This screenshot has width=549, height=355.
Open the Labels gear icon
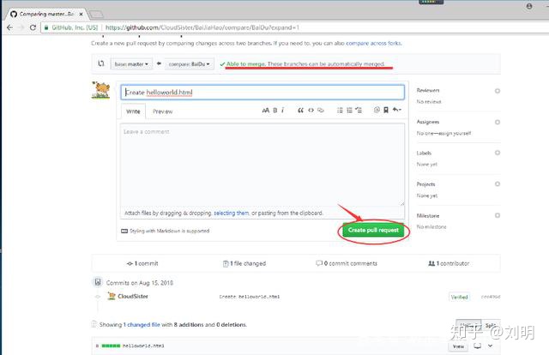click(x=498, y=153)
